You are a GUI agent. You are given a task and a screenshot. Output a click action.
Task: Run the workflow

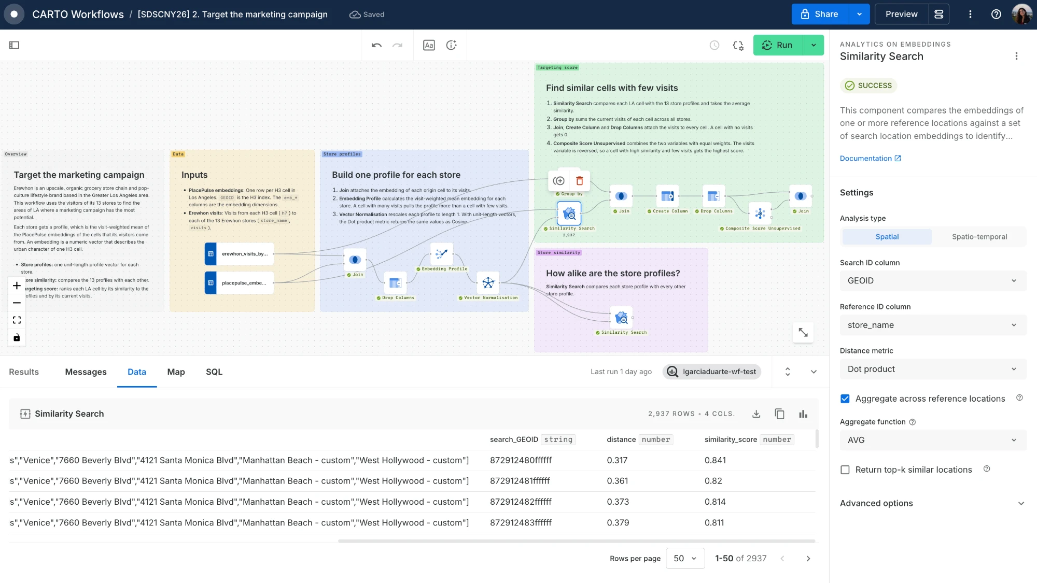coord(778,45)
